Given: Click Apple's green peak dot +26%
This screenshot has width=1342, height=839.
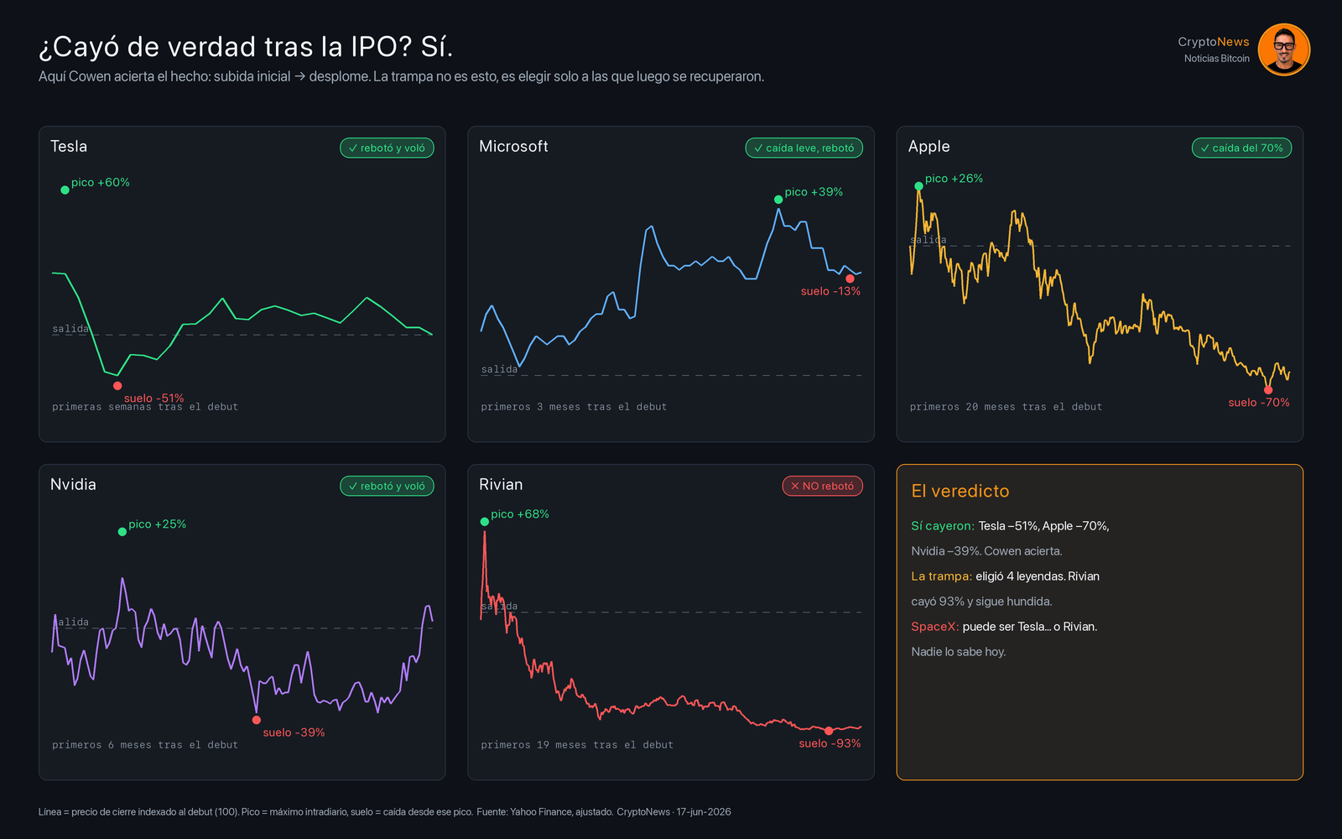Looking at the screenshot, I should tap(918, 186).
